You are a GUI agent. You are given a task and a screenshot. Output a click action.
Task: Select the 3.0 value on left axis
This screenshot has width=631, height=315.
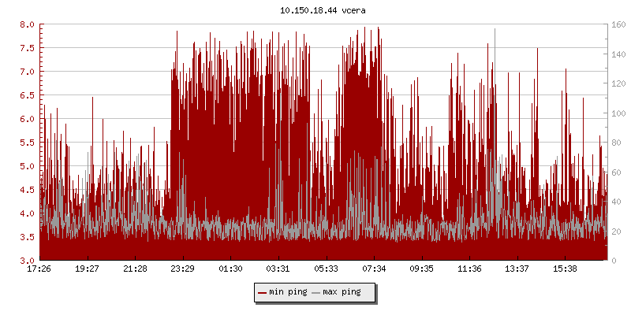(x=27, y=261)
